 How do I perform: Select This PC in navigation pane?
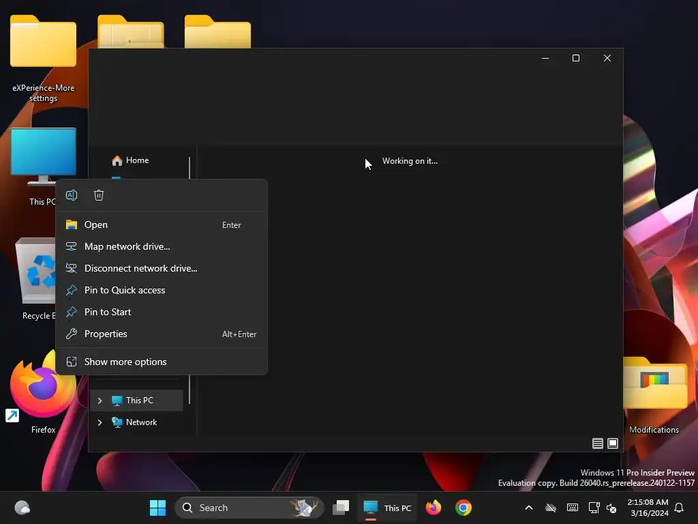pyautogui.click(x=136, y=401)
